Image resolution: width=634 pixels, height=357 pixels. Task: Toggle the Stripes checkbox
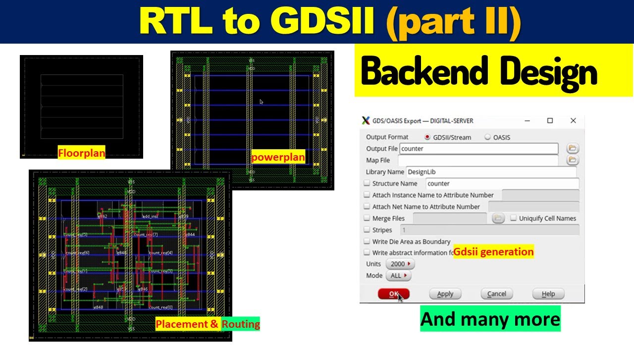tap(367, 230)
